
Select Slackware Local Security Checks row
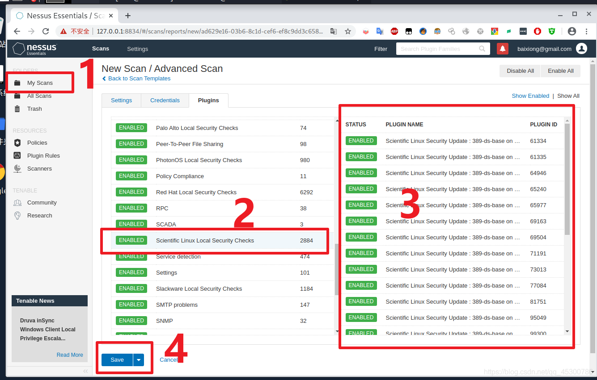[223, 288]
